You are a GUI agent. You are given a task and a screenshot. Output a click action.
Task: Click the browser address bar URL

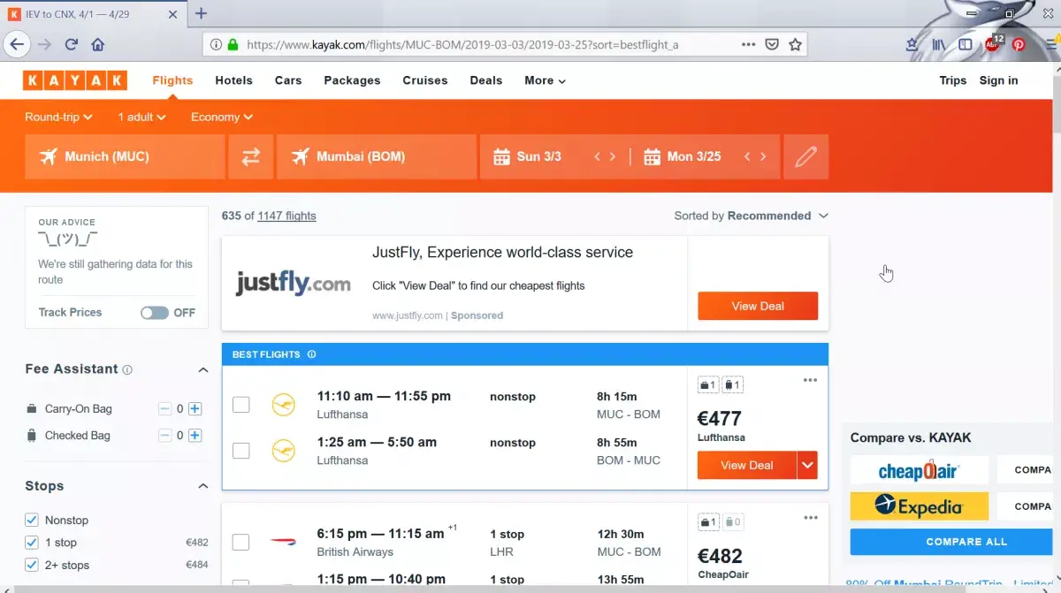pos(462,44)
